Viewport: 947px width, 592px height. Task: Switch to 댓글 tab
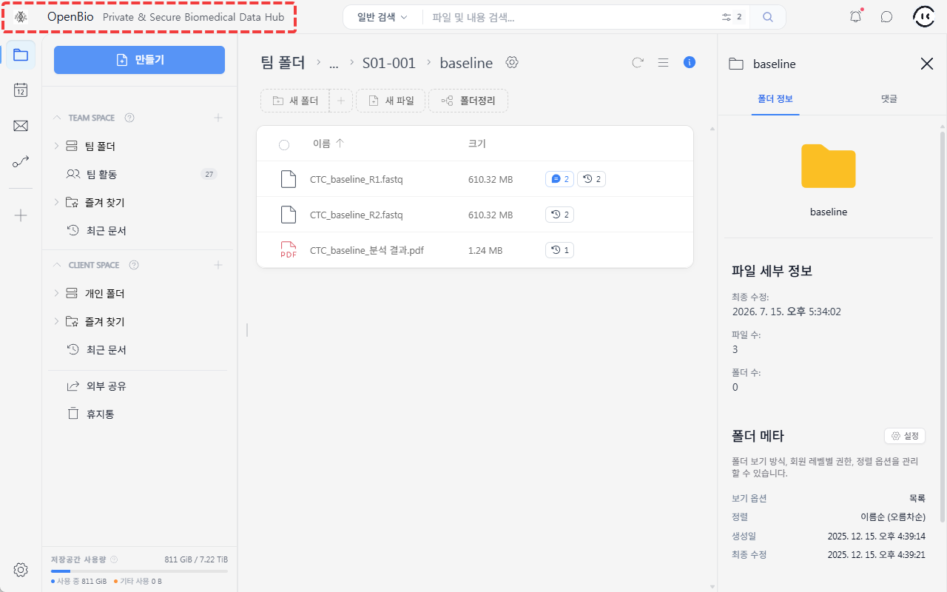pyautogui.click(x=889, y=98)
